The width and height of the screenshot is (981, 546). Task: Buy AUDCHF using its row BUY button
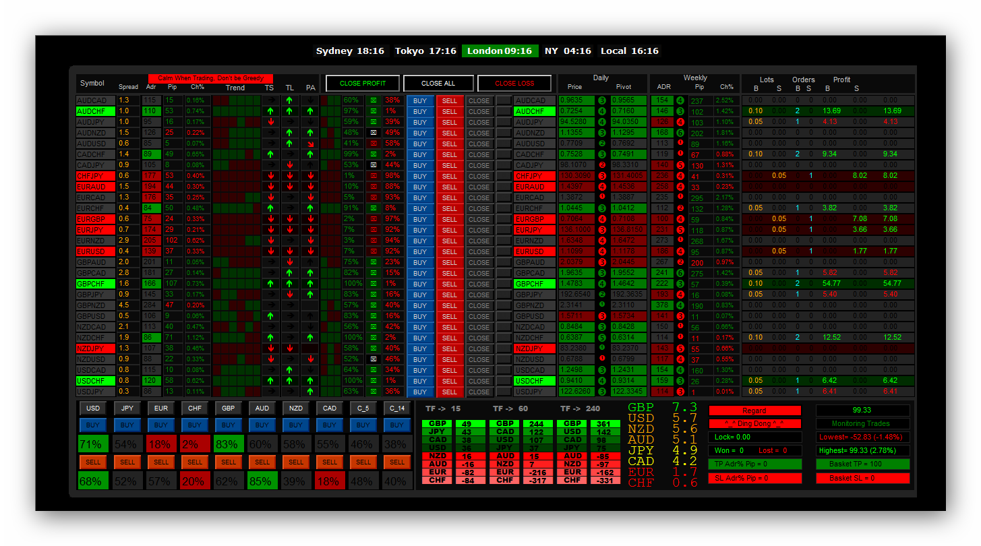(420, 111)
